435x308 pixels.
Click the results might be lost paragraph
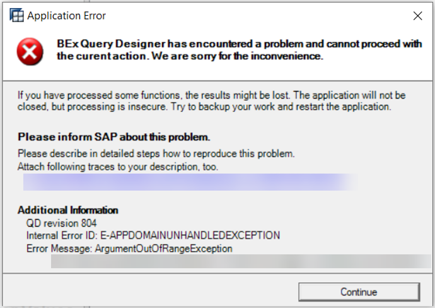(211, 101)
